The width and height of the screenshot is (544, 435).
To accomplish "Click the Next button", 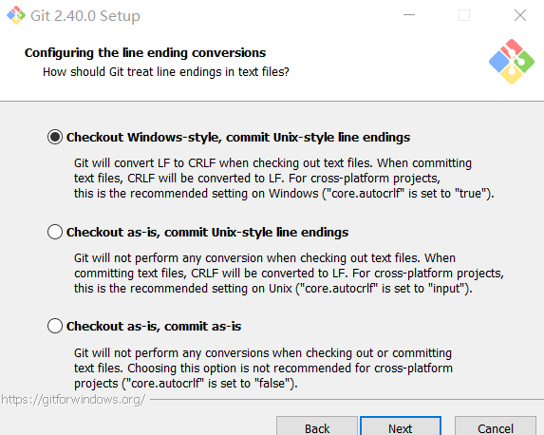I will 401,426.
